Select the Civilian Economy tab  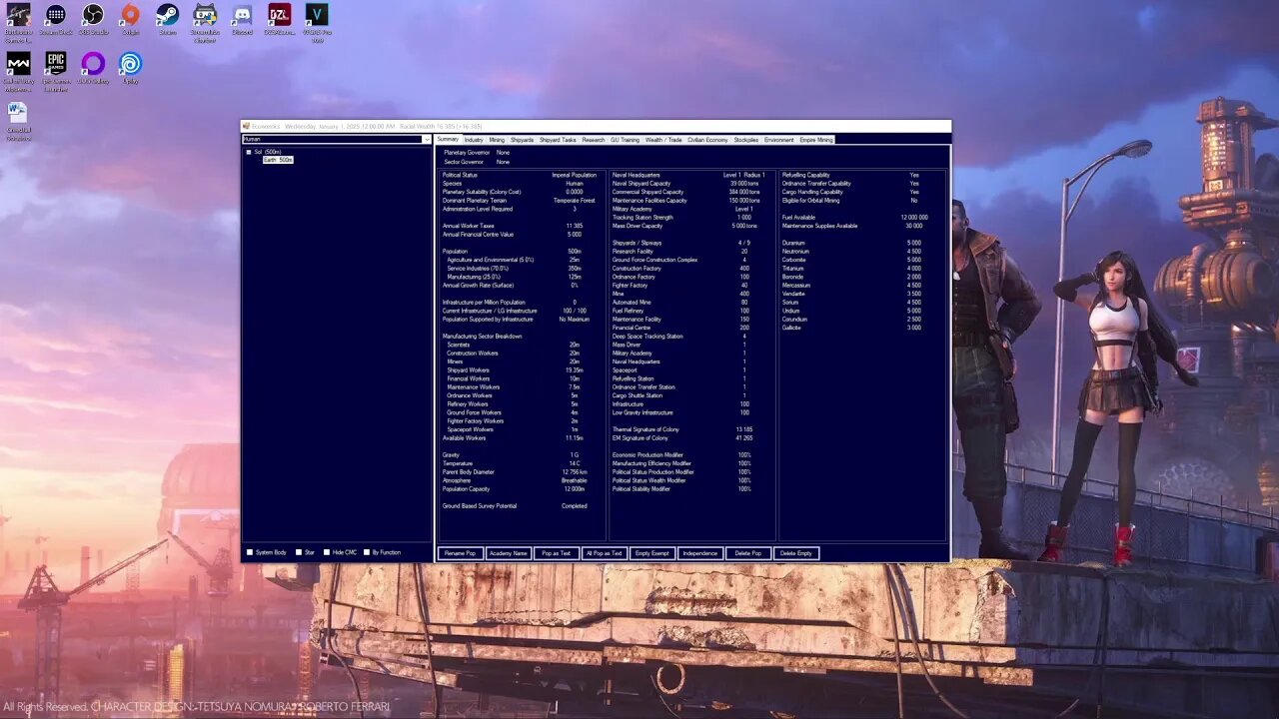(x=708, y=140)
